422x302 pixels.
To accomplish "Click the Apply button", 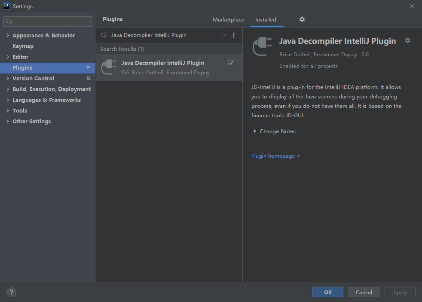I will [x=400, y=292].
